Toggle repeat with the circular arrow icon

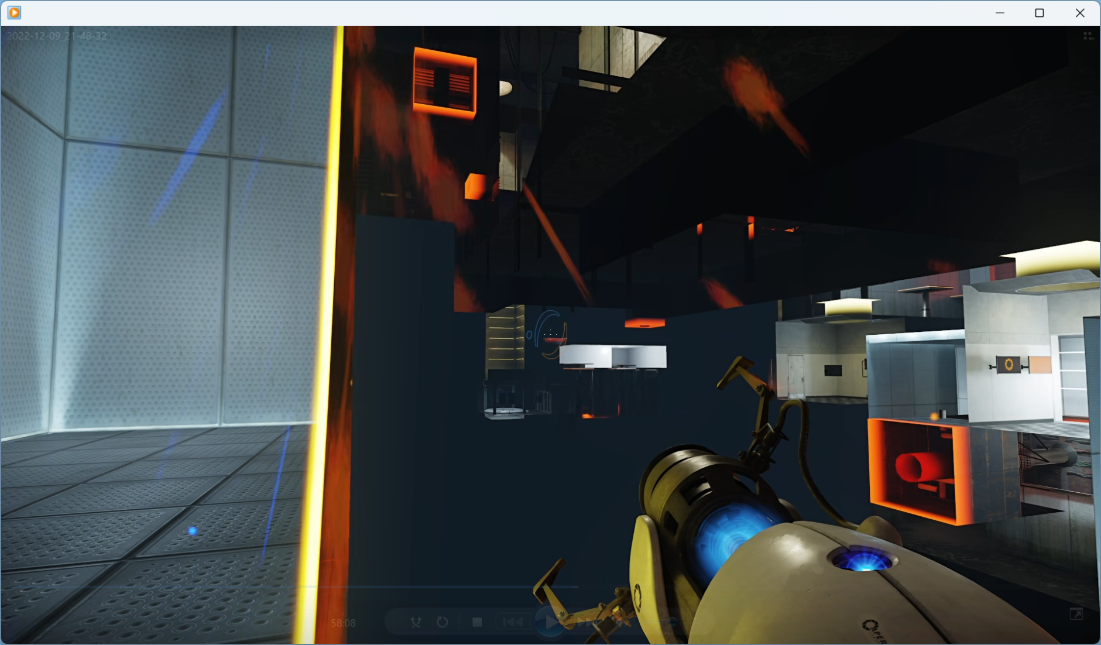pos(443,622)
